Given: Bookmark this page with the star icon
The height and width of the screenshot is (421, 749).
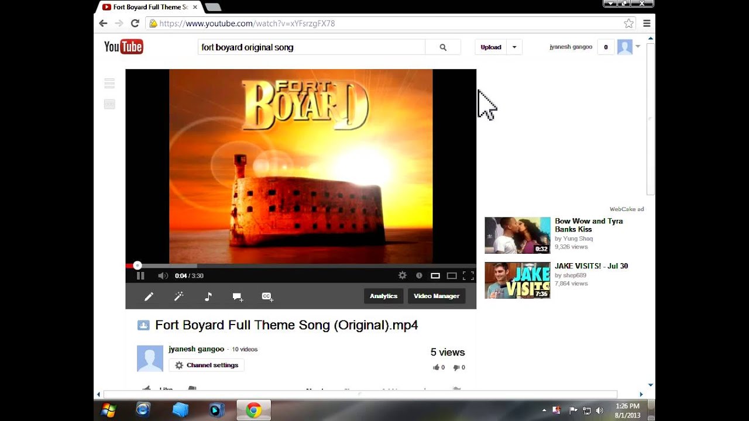Looking at the screenshot, I should [629, 23].
